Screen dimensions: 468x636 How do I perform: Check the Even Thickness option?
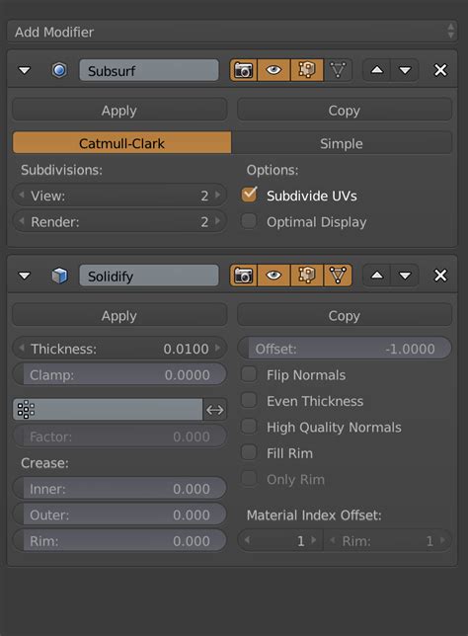pos(249,400)
